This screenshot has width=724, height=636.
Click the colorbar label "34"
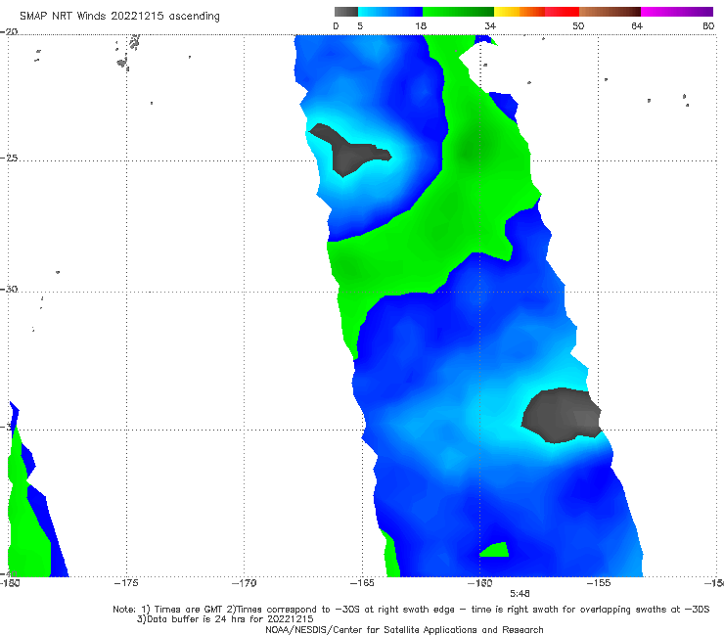point(490,26)
